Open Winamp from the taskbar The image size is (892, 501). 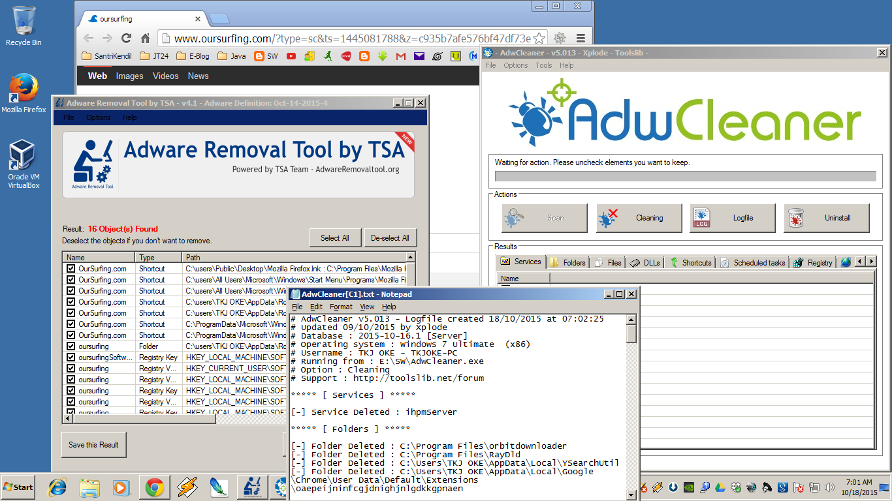[187, 487]
